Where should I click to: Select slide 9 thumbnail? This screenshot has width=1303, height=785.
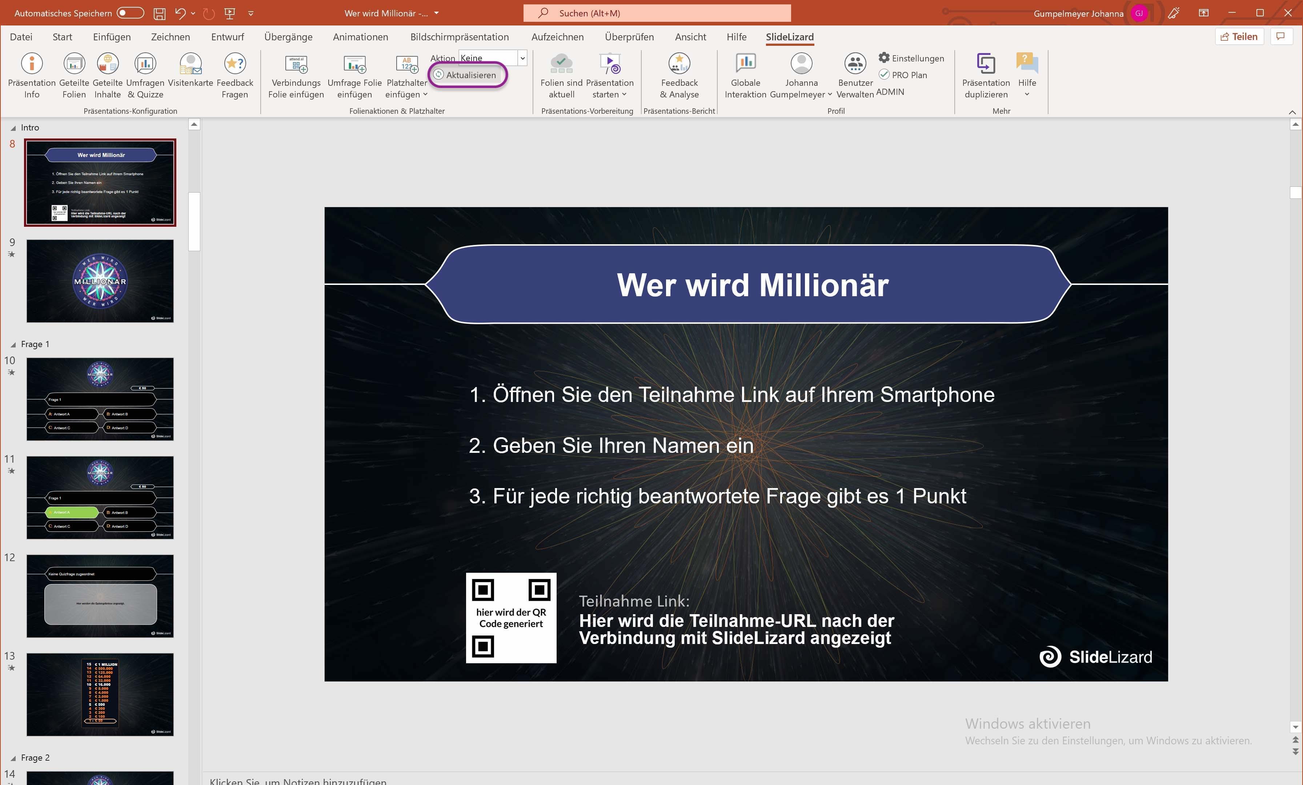[100, 281]
